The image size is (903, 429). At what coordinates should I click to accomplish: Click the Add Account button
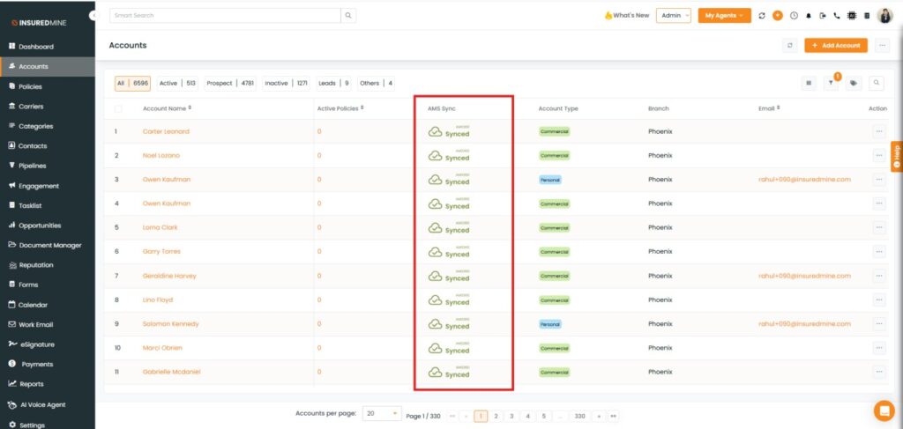pyautogui.click(x=836, y=45)
